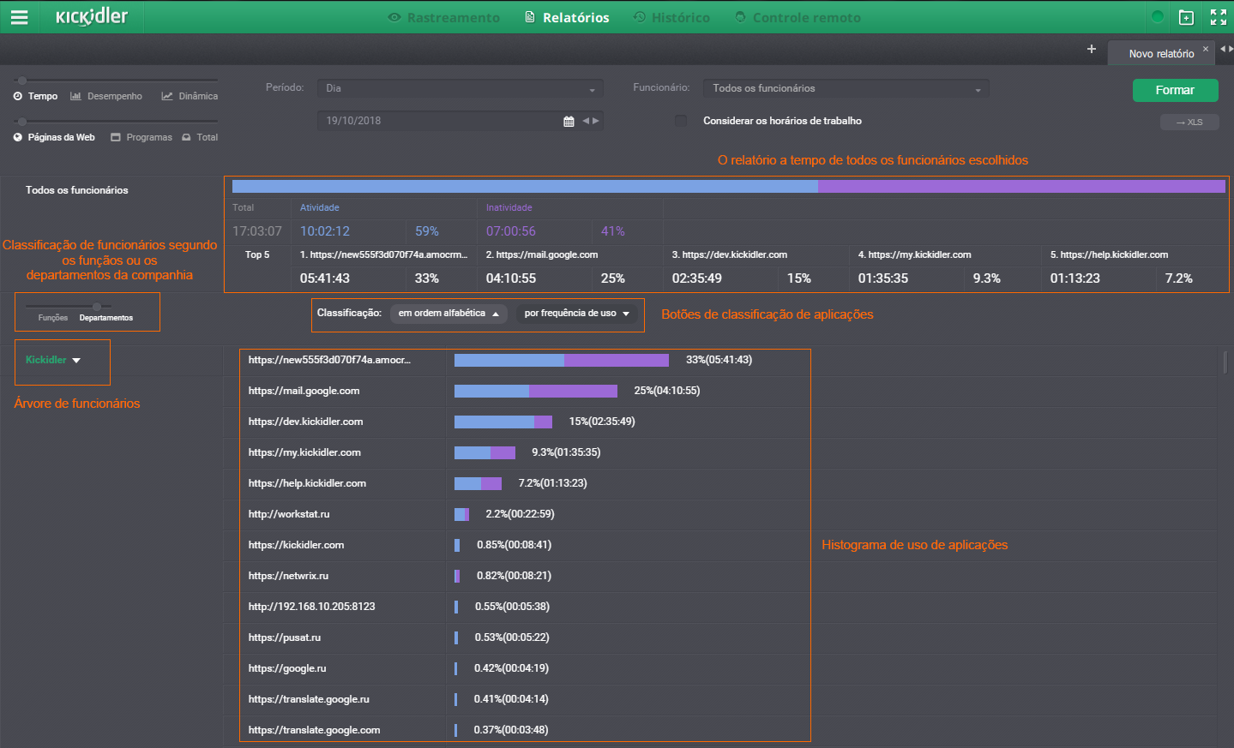Click the clock icon beside Histórico
The width and height of the screenshot is (1234, 748).
coord(639,17)
